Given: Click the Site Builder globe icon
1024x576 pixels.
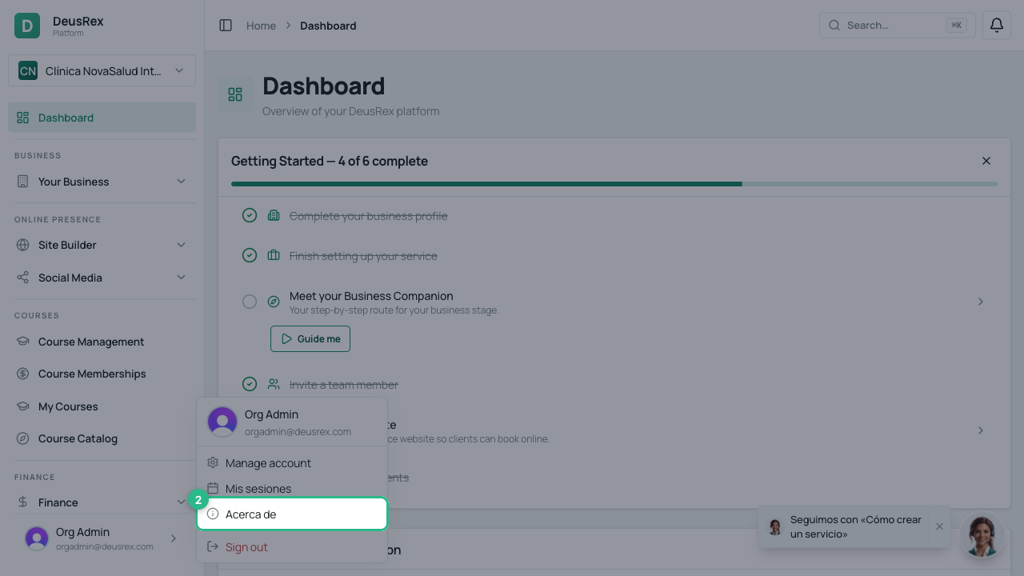Looking at the screenshot, I should coord(22,245).
